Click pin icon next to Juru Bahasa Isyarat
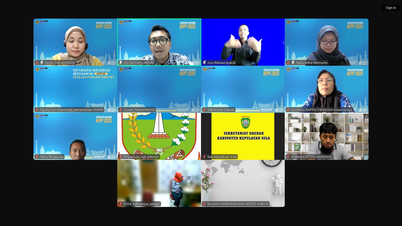Viewport: 402px width, 226px height. coord(204,63)
